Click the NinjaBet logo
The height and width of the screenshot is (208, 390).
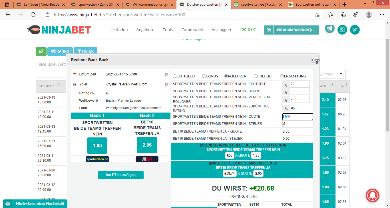pyautogui.click(x=59, y=29)
